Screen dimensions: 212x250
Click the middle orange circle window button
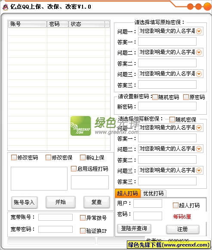tap(198, 6)
